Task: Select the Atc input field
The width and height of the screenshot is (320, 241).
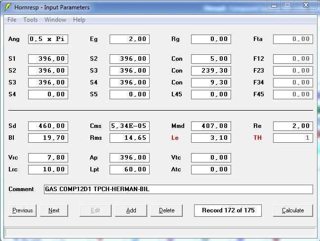Action: pyautogui.click(x=211, y=169)
